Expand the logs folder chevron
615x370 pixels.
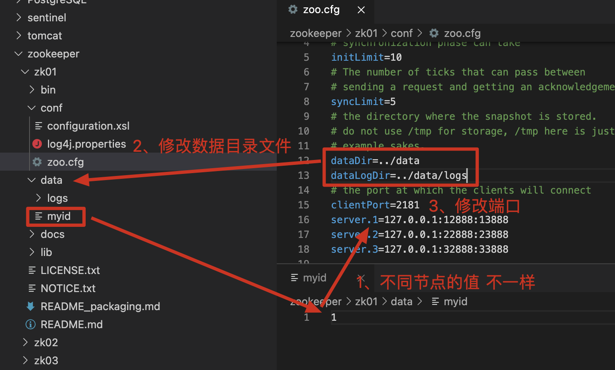click(x=38, y=198)
